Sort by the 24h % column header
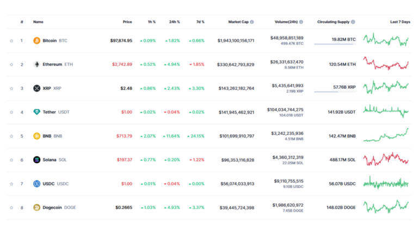 point(174,22)
